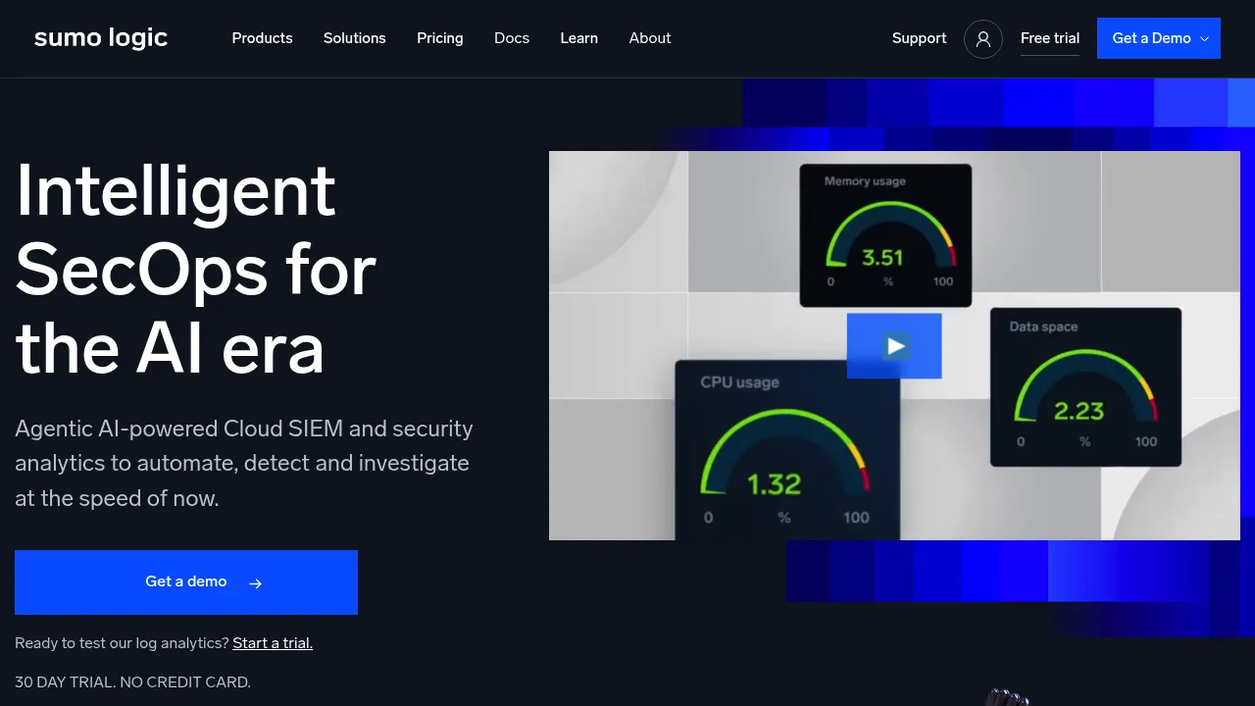Click the arrow in Get a demo button
Image resolution: width=1255 pixels, height=706 pixels.
click(x=256, y=583)
